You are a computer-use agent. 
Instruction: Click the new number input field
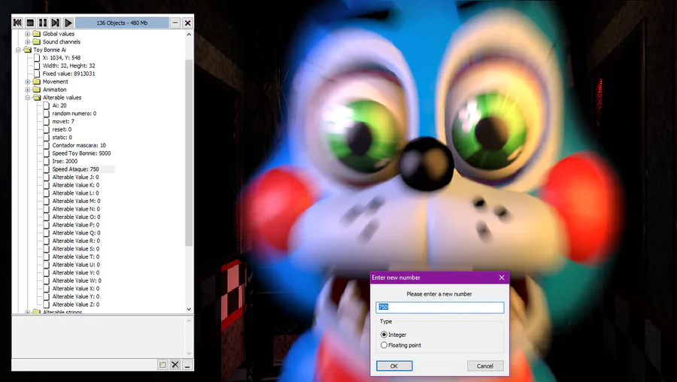coord(439,308)
